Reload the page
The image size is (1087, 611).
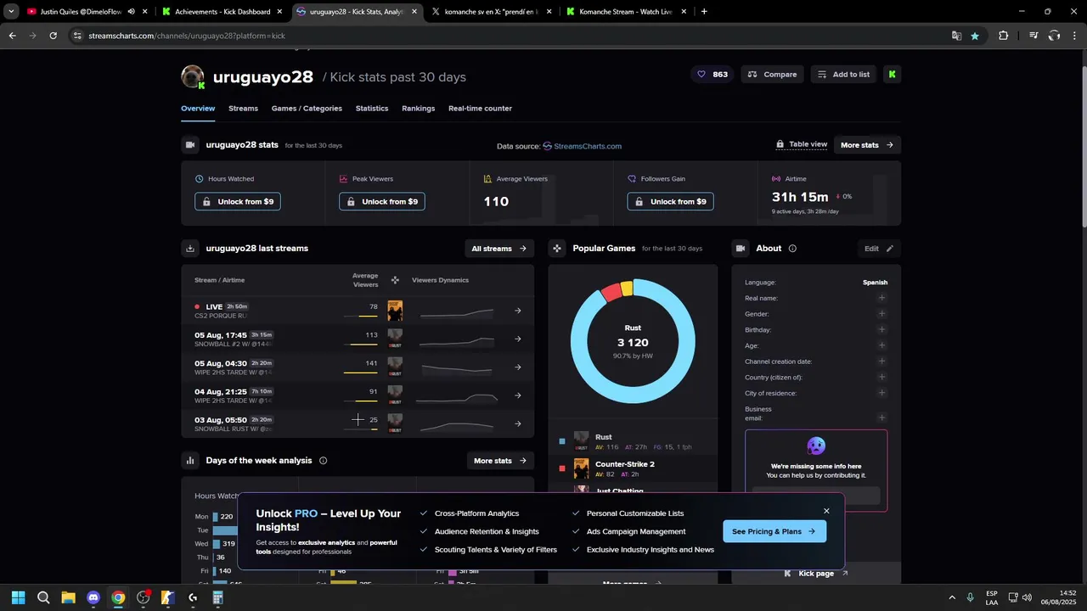coord(53,36)
